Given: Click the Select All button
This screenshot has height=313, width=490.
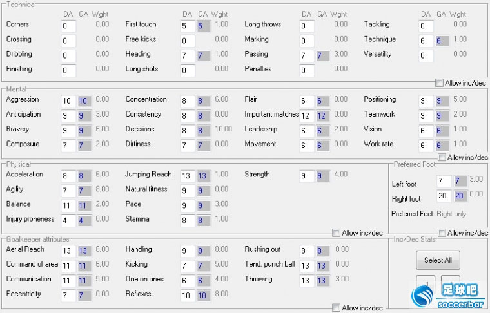Looking at the screenshot, I should point(438,260).
